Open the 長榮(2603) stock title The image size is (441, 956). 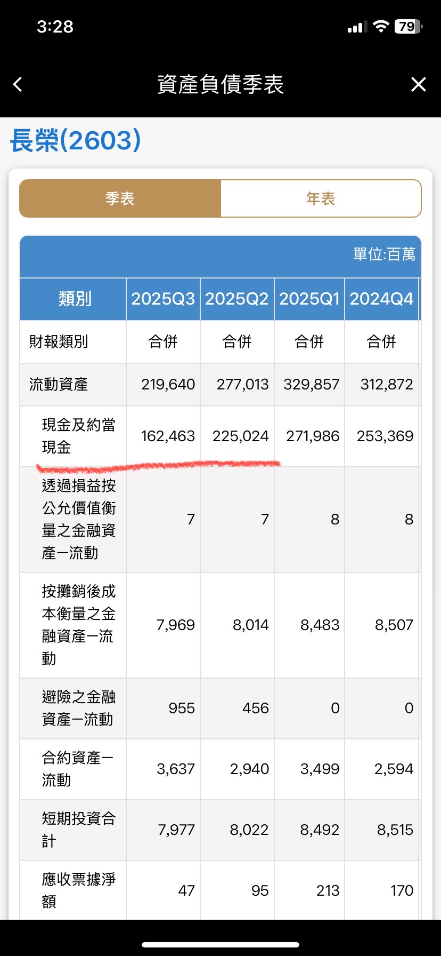(75, 141)
